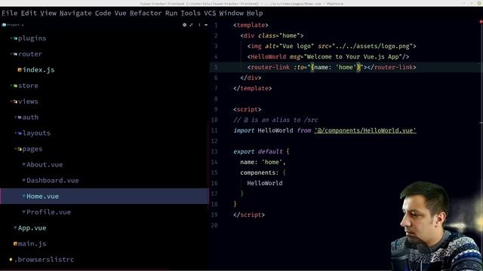
Task: Click the router folder icon
Action: coord(15,54)
